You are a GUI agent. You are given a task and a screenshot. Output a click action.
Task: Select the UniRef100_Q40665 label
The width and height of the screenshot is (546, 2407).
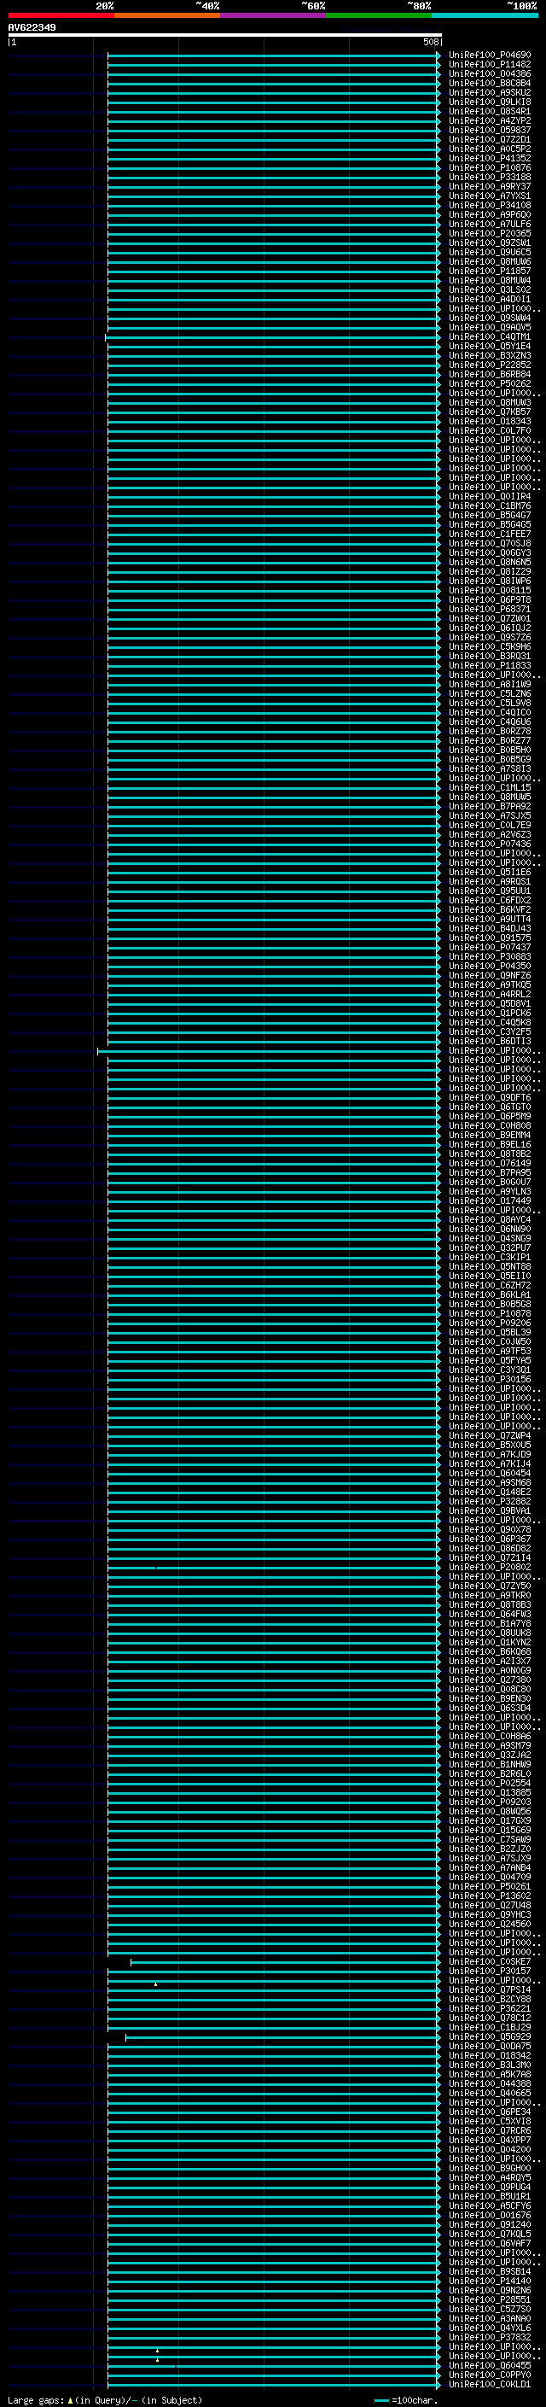click(x=490, y=2093)
